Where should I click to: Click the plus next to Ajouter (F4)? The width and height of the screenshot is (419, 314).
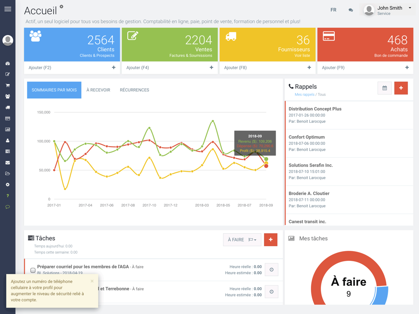click(211, 67)
